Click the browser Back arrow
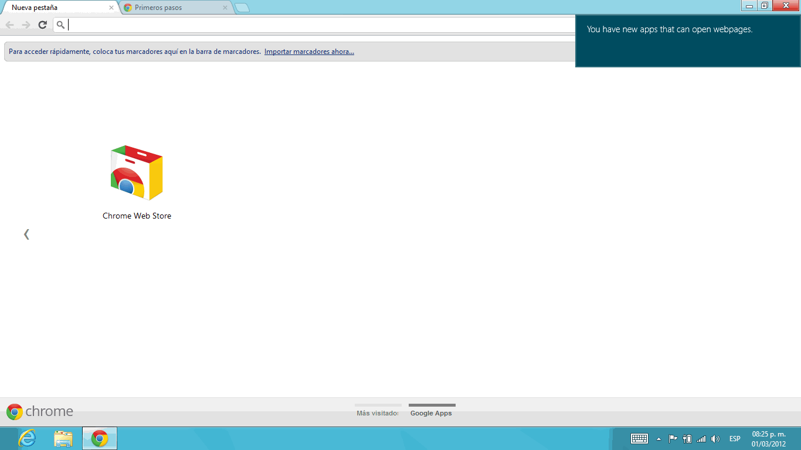This screenshot has height=450, width=801. pos(9,25)
